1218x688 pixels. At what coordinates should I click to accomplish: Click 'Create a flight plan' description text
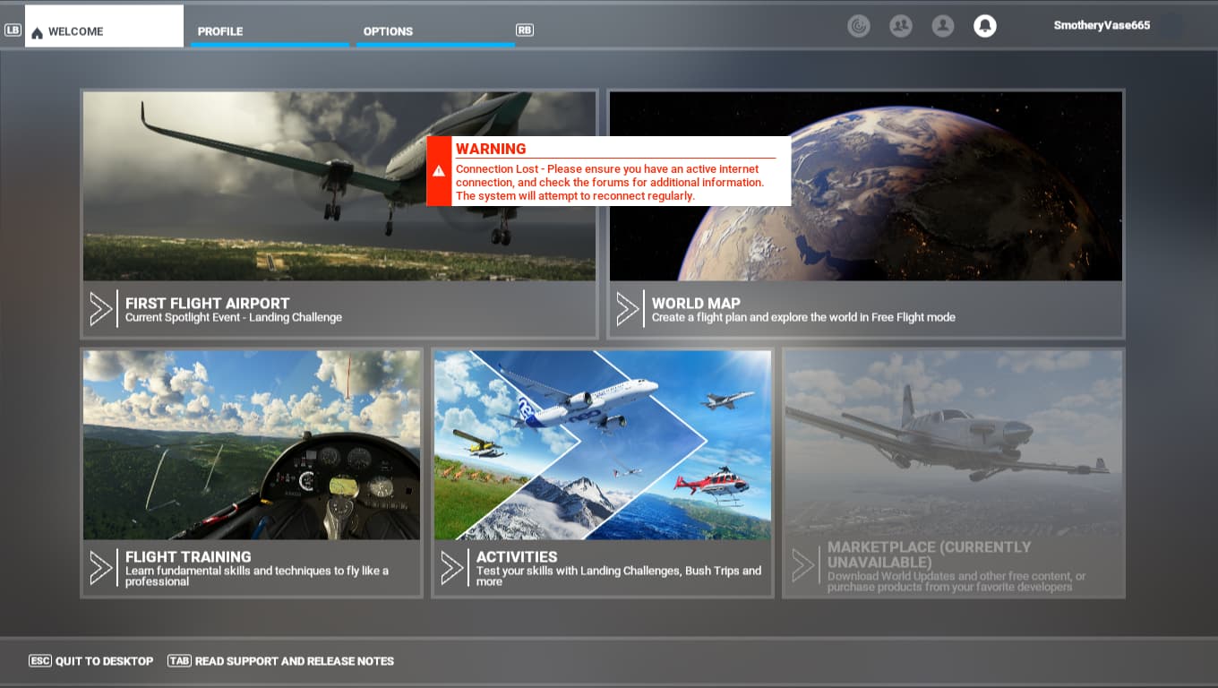pyautogui.click(x=803, y=317)
